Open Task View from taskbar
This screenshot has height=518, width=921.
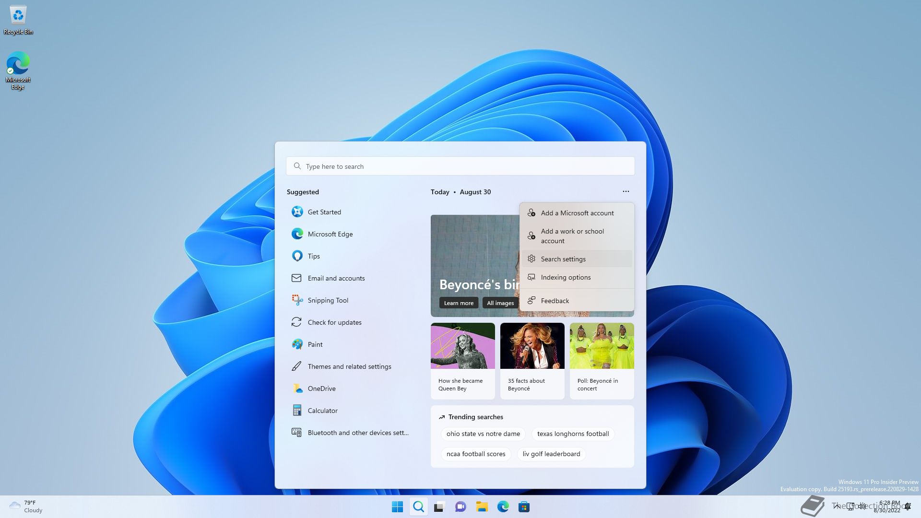point(439,506)
